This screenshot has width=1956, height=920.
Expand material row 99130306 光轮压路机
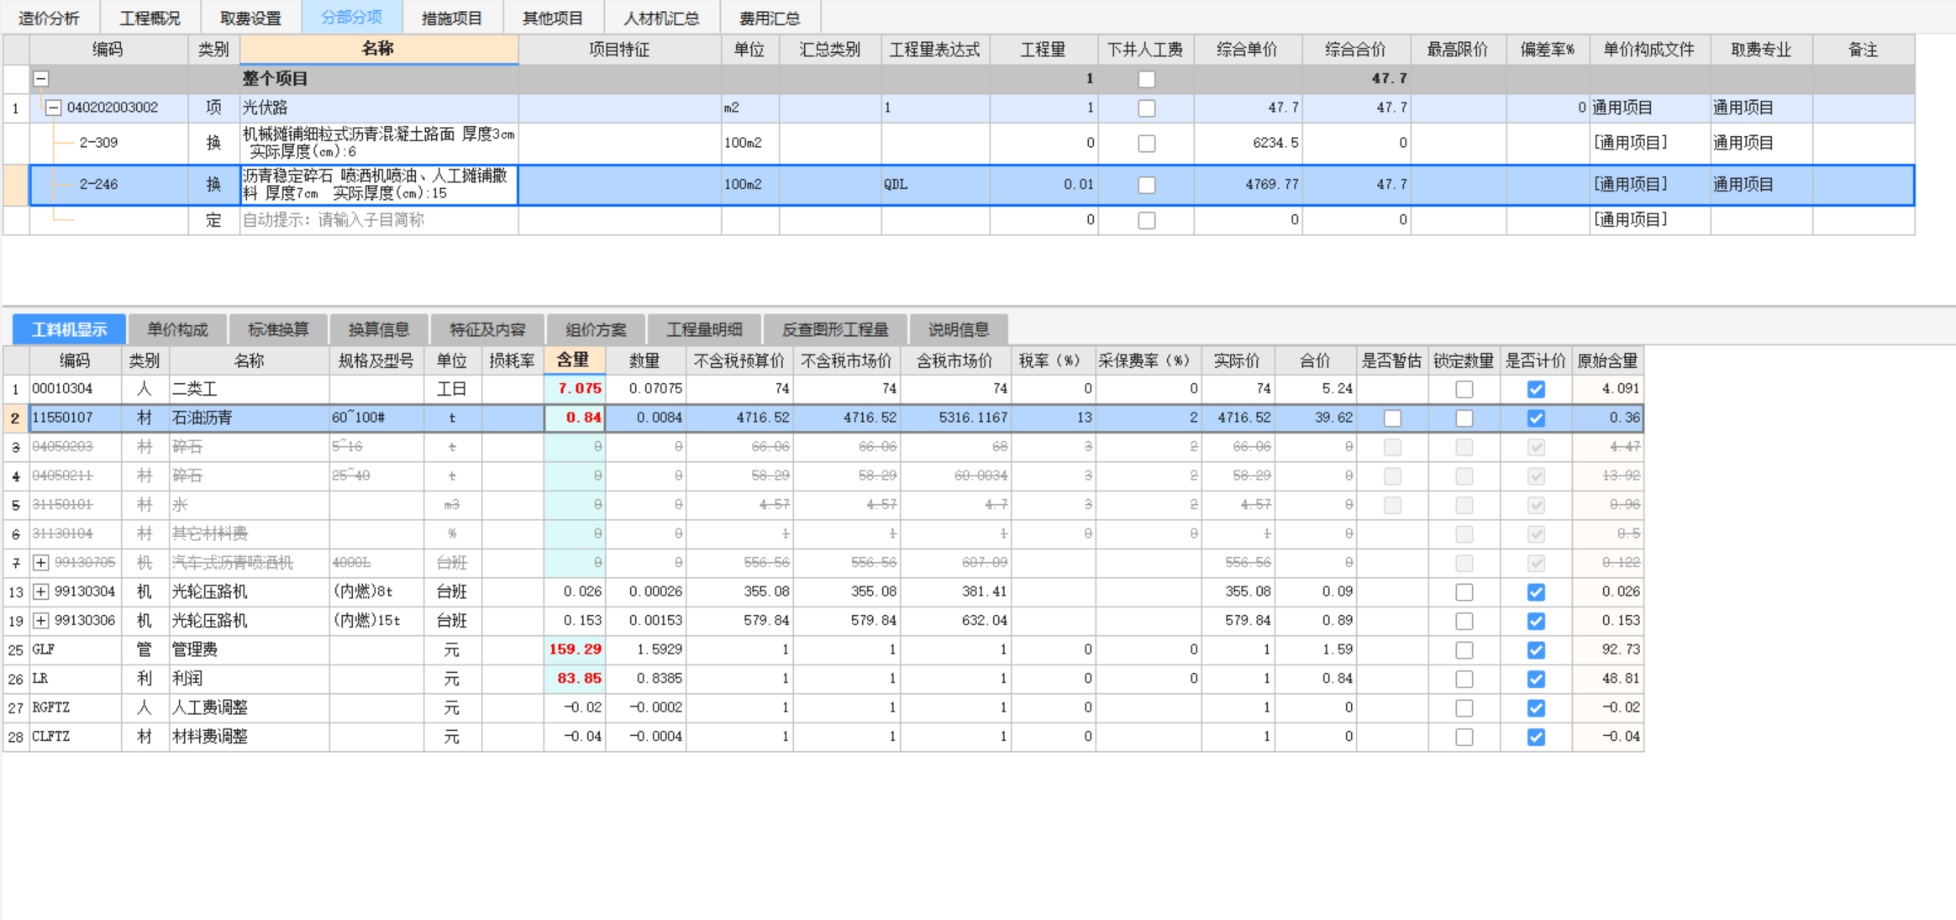(x=40, y=621)
